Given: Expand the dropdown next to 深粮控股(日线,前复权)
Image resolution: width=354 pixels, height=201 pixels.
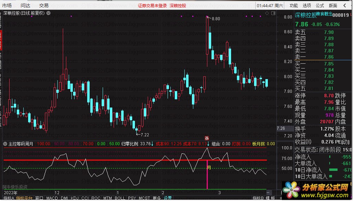Looking at the screenshot, I should [48, 13].
